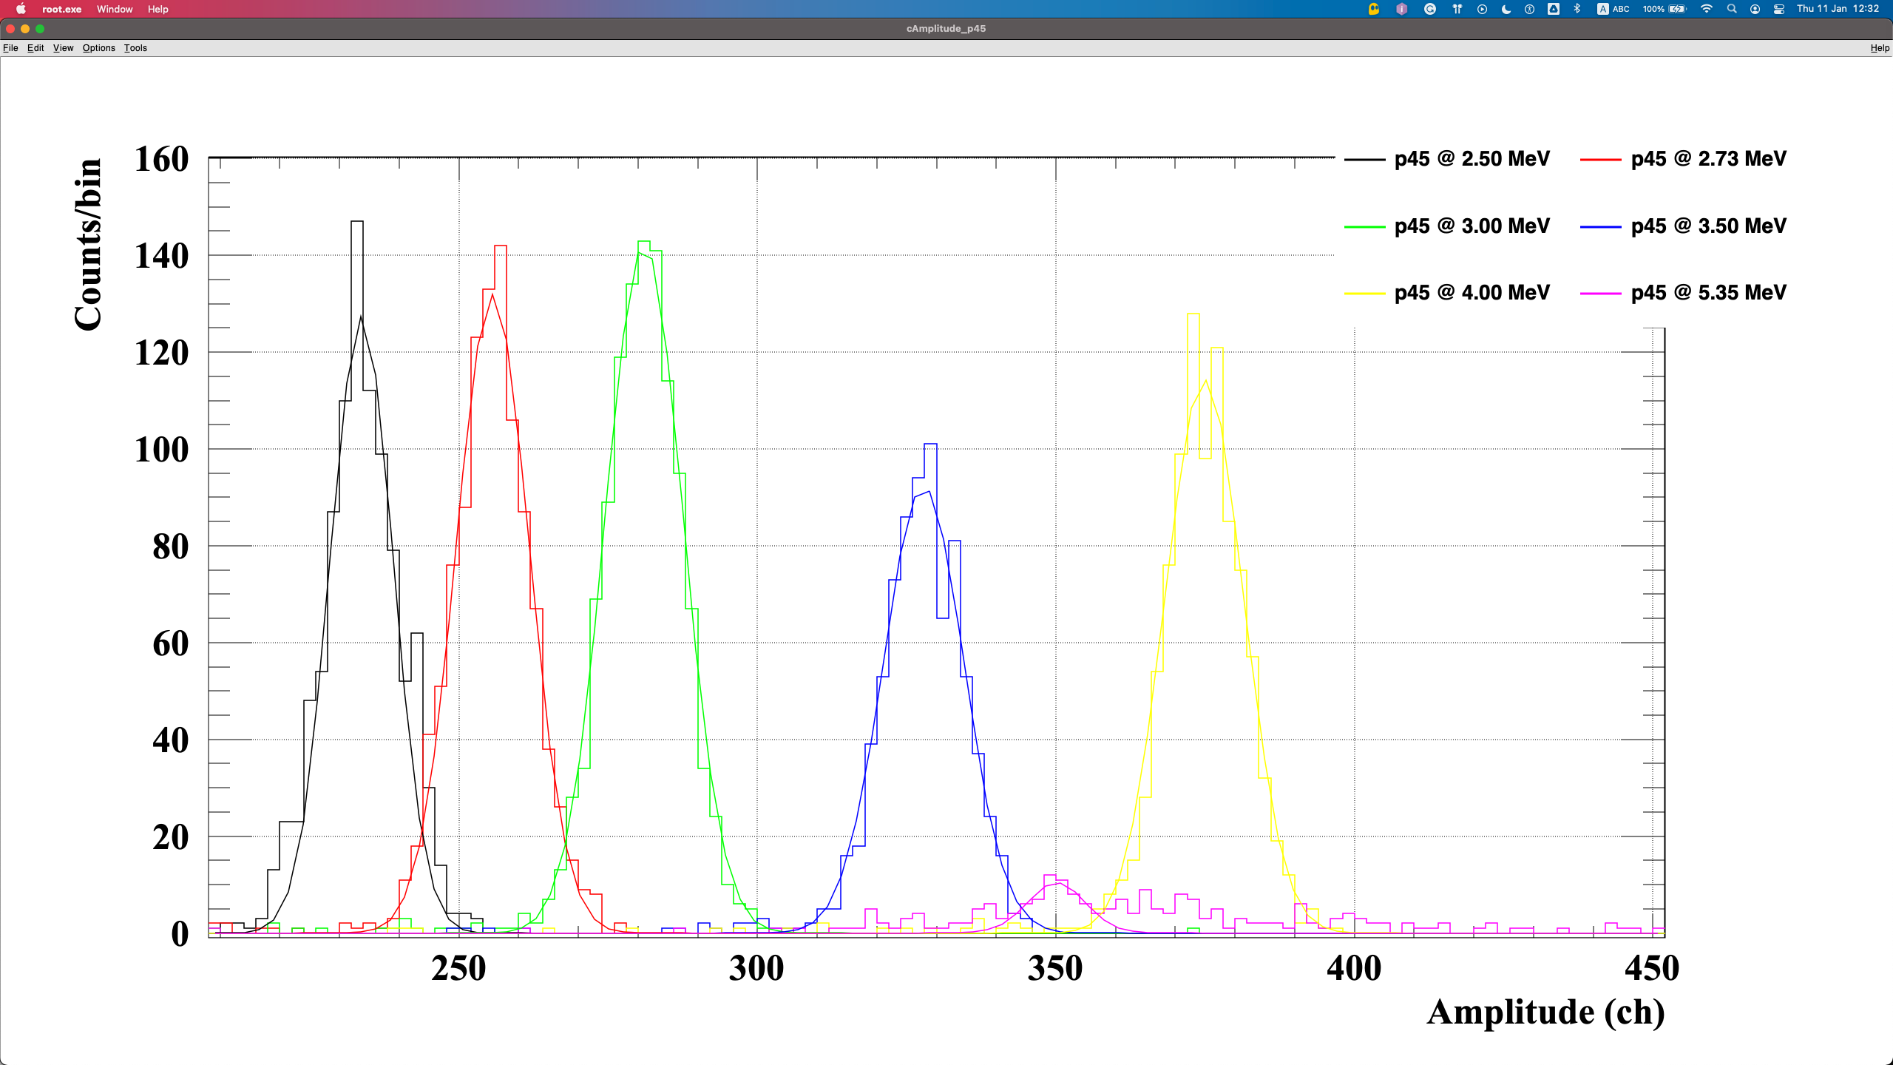Open the Edit menu
Viewport: 1893px width, 1065px height.
pyautogui.click(x=35, y=48)
